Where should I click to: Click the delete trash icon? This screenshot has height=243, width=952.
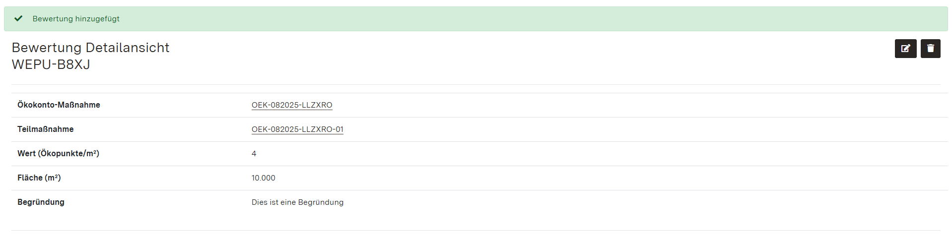pyautogui.click(x=930, y=49)
